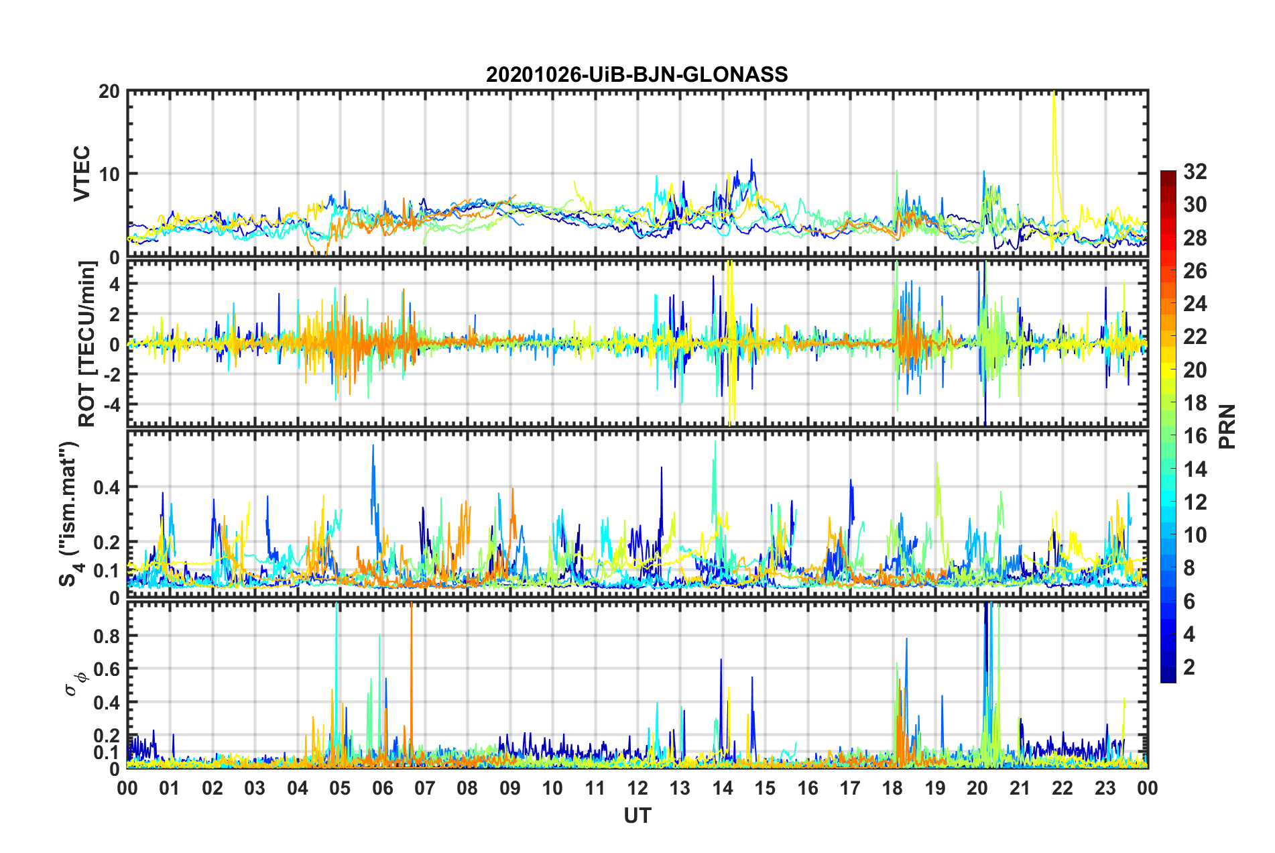The width and height of the screenshot is (1275, 853).
Task: Click the S4 ("ism.mat") axis label
Action: (70, 514)
